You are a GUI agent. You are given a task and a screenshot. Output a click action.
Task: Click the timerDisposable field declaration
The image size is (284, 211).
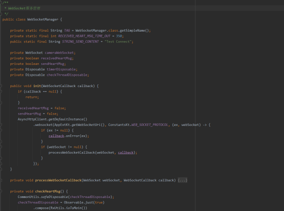(x=59, y=69)
